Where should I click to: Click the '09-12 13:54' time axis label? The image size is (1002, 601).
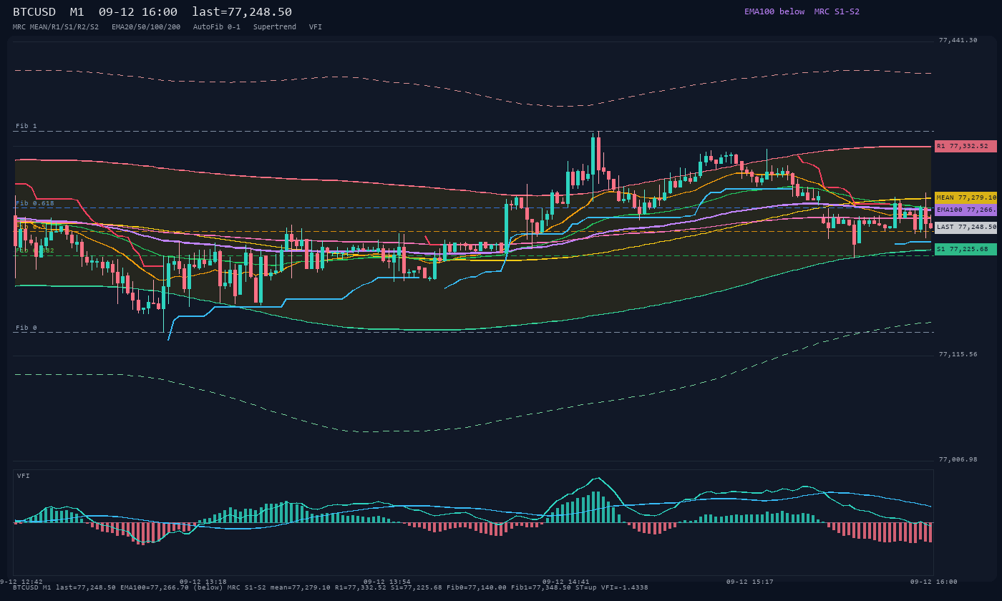click(x=387, y=582)
